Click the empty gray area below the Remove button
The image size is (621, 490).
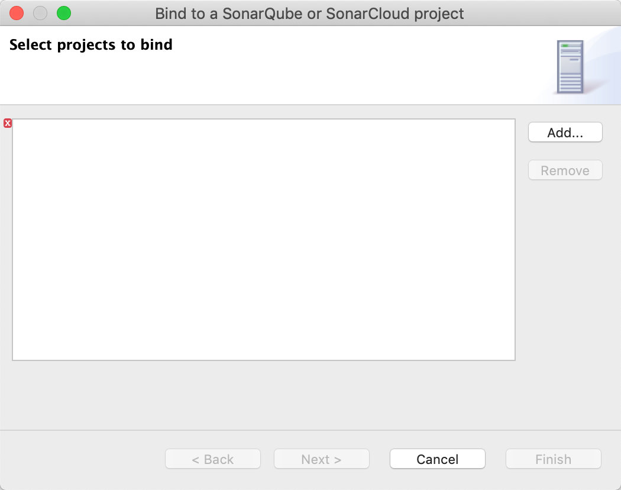click(x=565, y=266)
